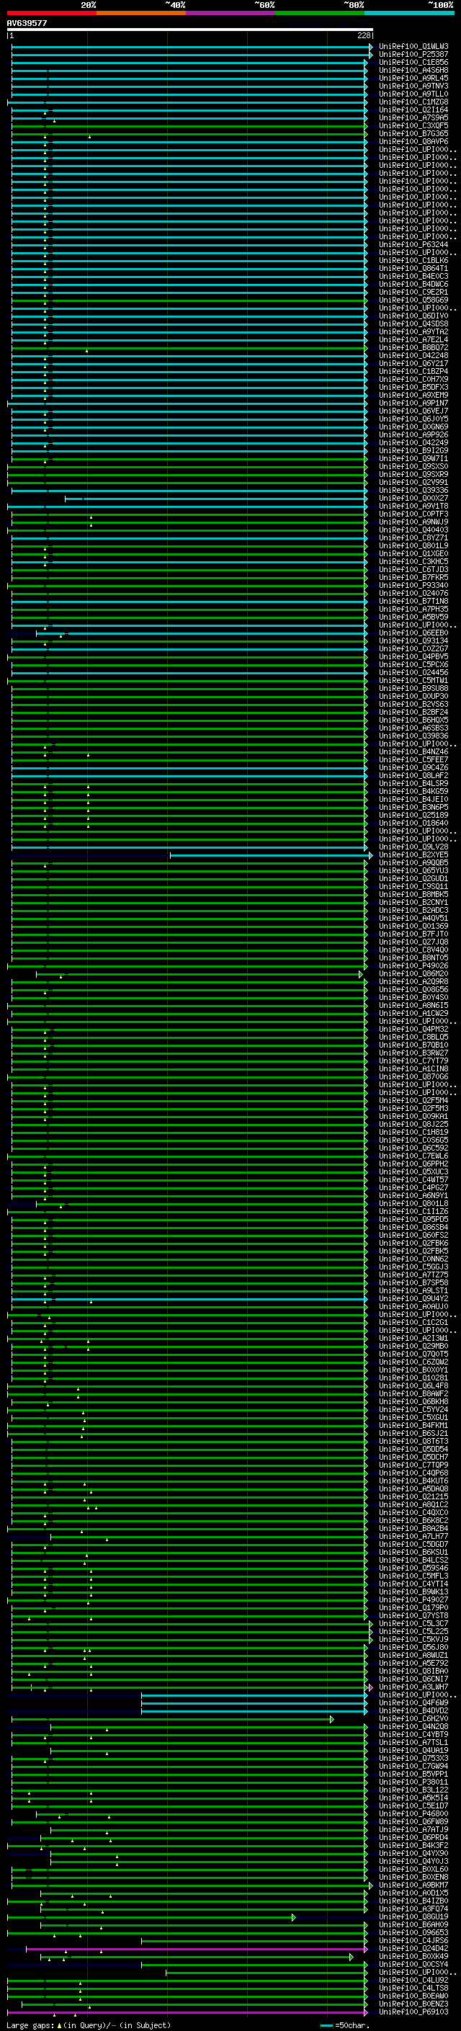Select alignment label UniRef100_Q39336
The image size is (461, 2031).
[x=413, y=490]
